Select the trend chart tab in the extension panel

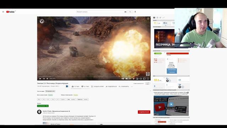pyautogui.click(x=164, y=18)
